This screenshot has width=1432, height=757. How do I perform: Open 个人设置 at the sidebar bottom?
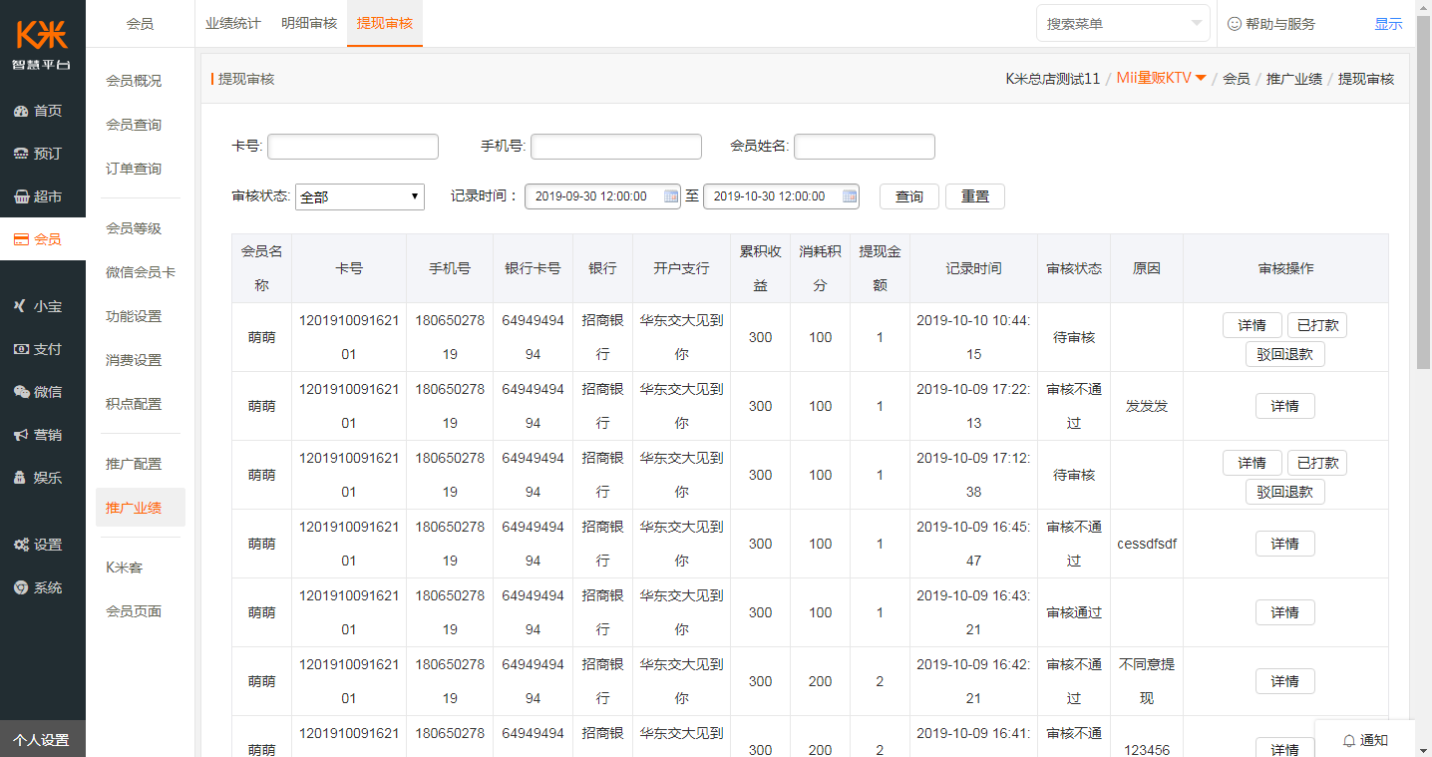(43, 740)
